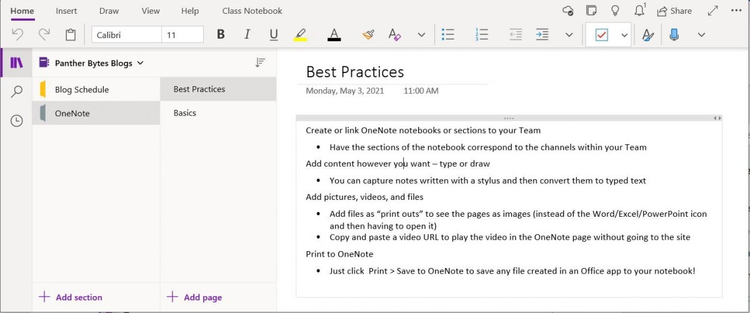Image resolution: width=750 pixels, height=313 pixels.
Task: Click the Clear Formatting icon
Action: [x=394, y=35]
